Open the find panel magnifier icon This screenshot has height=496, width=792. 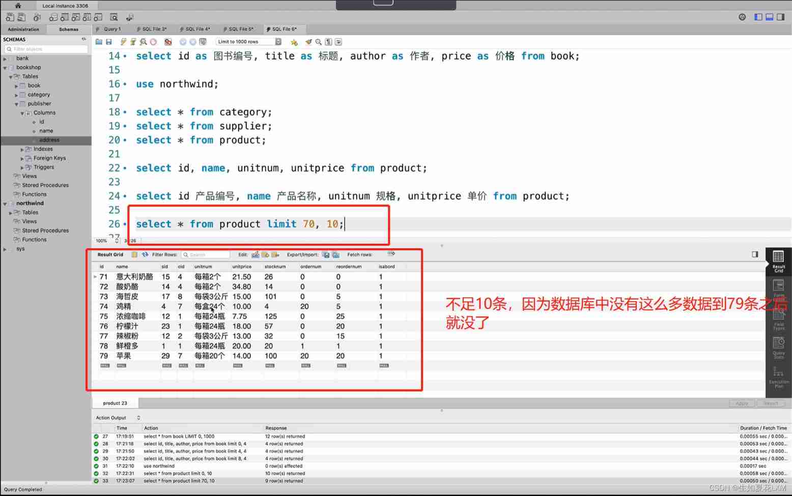pos(318,42)
